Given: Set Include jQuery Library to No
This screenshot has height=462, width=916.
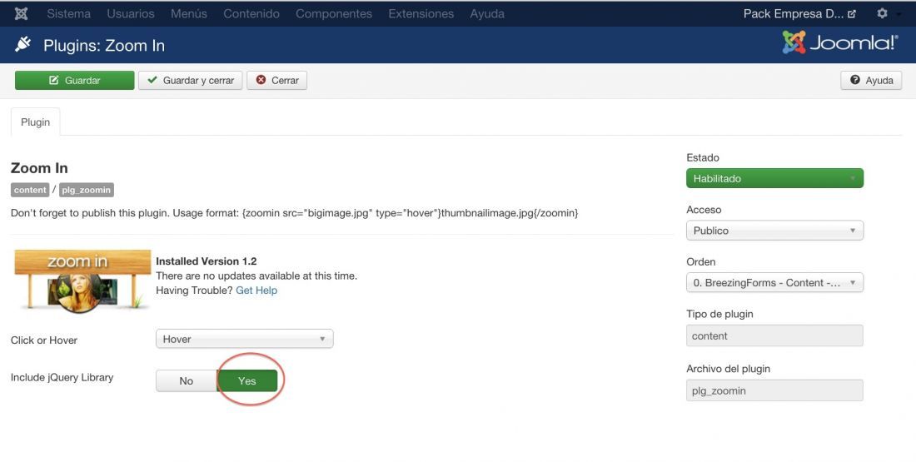Looking at the screenshot, I should click(187, 380).
